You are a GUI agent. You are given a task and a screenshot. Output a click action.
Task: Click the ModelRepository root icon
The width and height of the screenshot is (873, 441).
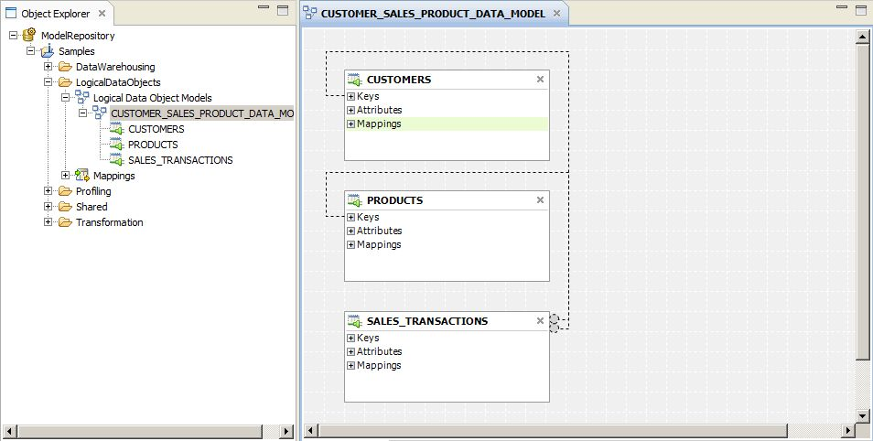pos(29,36)
